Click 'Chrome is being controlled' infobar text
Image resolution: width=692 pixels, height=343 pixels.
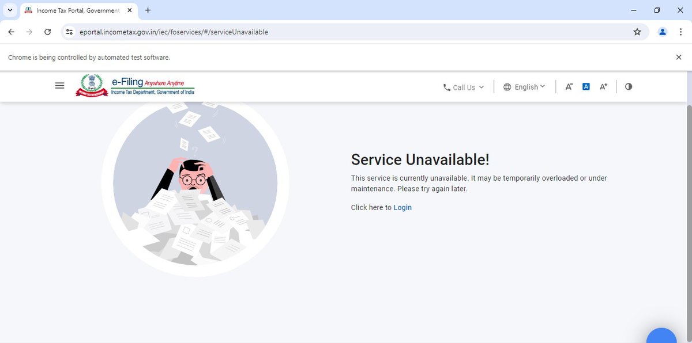89,58
